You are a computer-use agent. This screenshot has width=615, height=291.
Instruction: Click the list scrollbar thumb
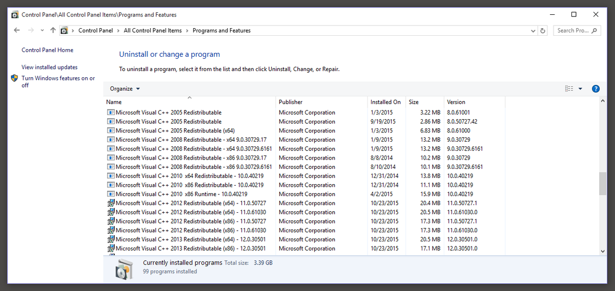pos(603,184)
